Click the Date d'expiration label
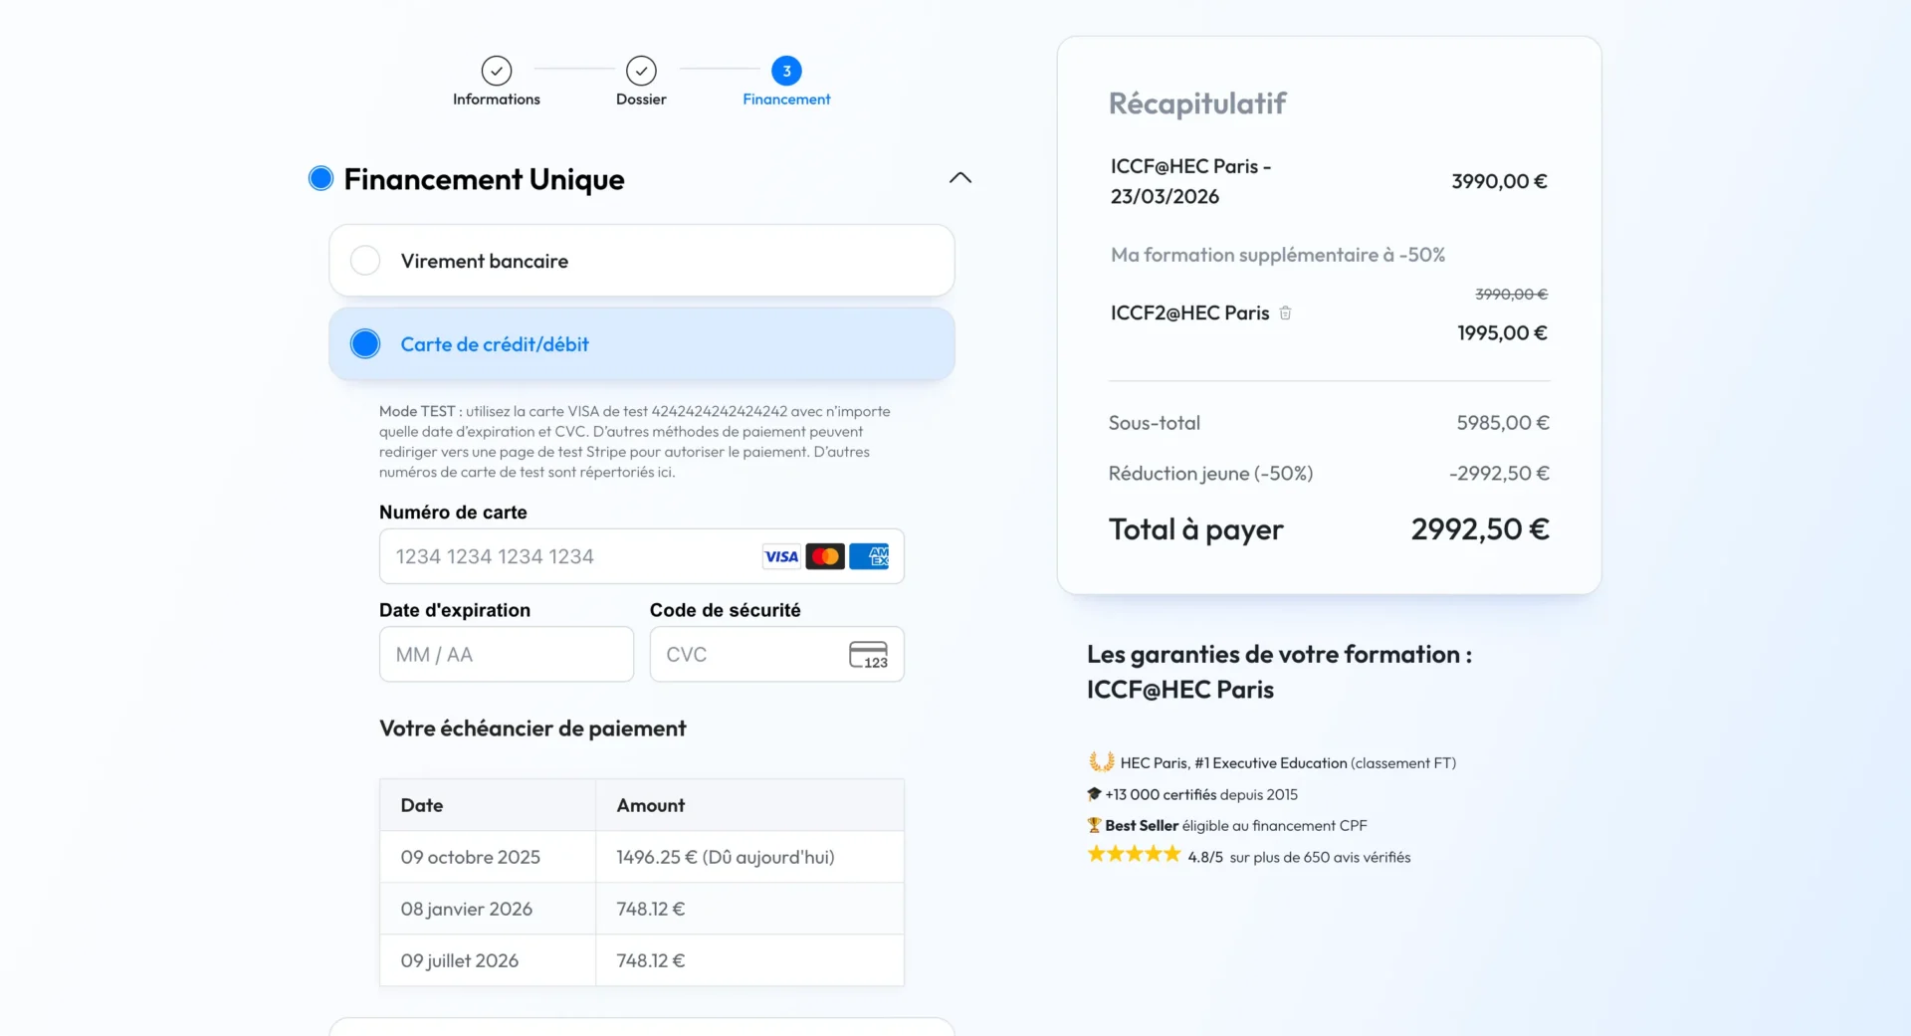Viewport: 1911px width, 1036px height. pos(455,610)
